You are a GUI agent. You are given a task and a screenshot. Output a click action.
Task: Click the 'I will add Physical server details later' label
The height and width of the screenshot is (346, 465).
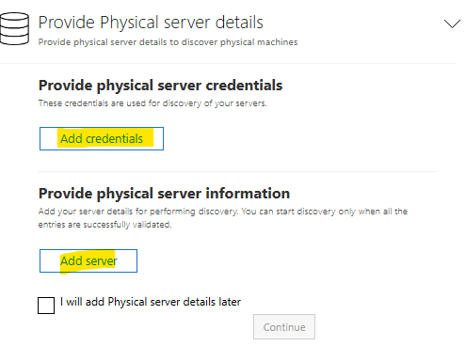[151, 302]
